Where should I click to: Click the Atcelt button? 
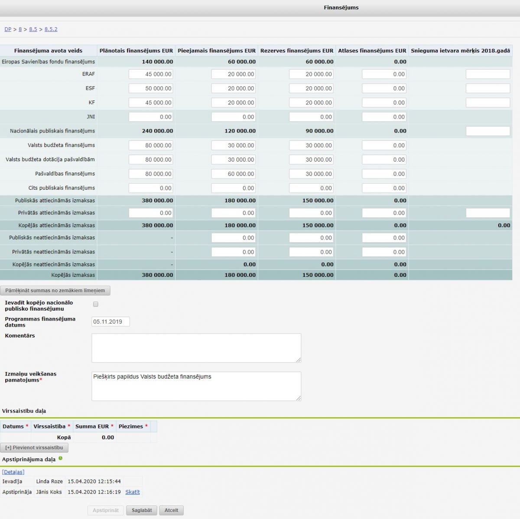(x=171, y=510)
